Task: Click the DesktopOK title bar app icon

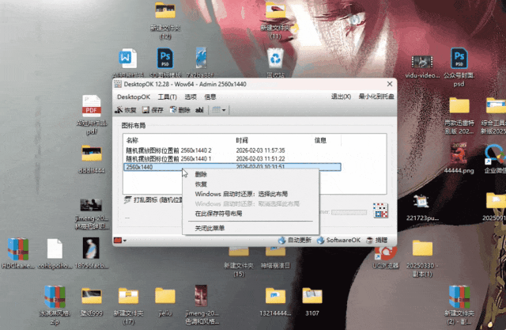Action: [x=118, y=84]
